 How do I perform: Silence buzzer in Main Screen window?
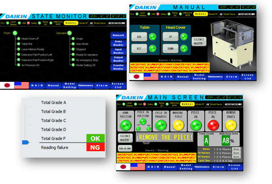click(125, 138)
